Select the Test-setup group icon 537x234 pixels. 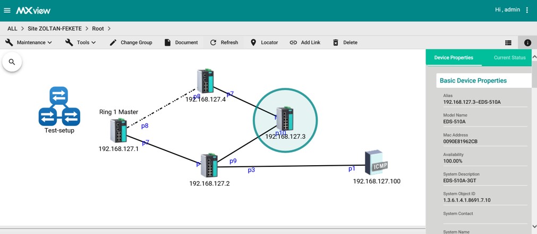point(59,106)
